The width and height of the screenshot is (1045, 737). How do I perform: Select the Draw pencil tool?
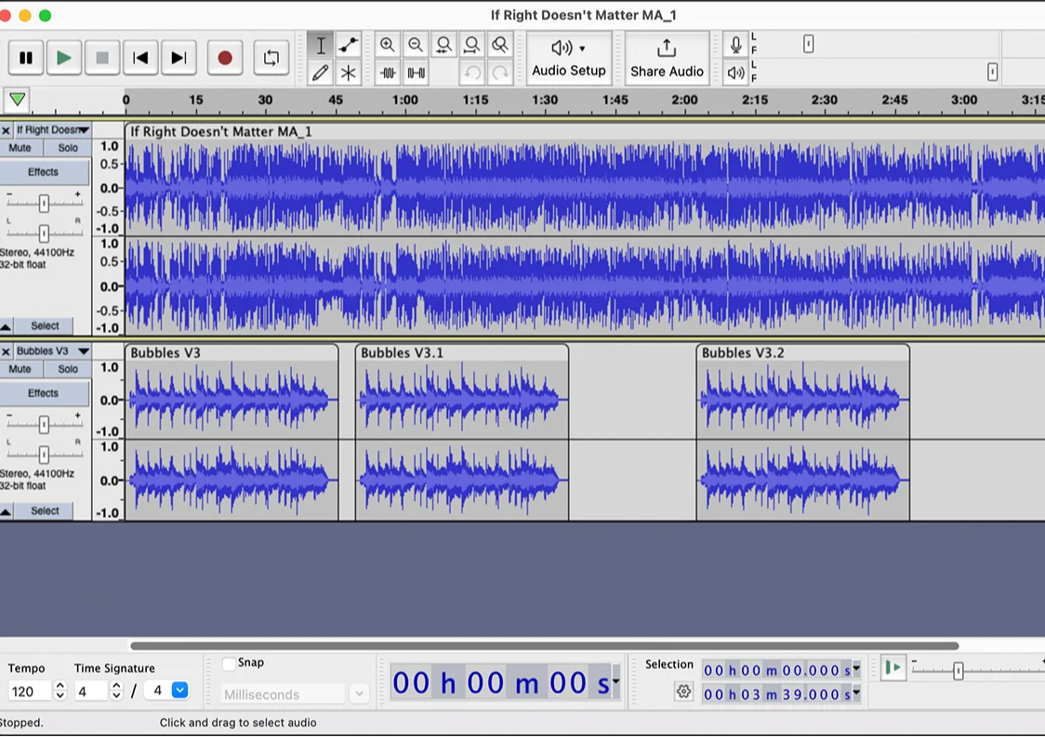pyautogui.click(x=321, y=72)
